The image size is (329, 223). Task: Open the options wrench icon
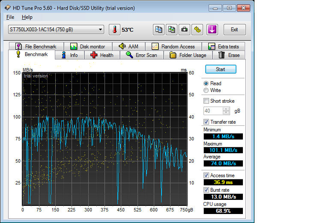(197, 30)
